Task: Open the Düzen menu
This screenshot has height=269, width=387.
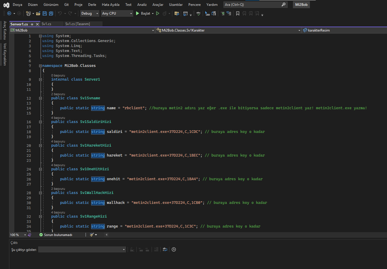Action: [x=33, y=5]
